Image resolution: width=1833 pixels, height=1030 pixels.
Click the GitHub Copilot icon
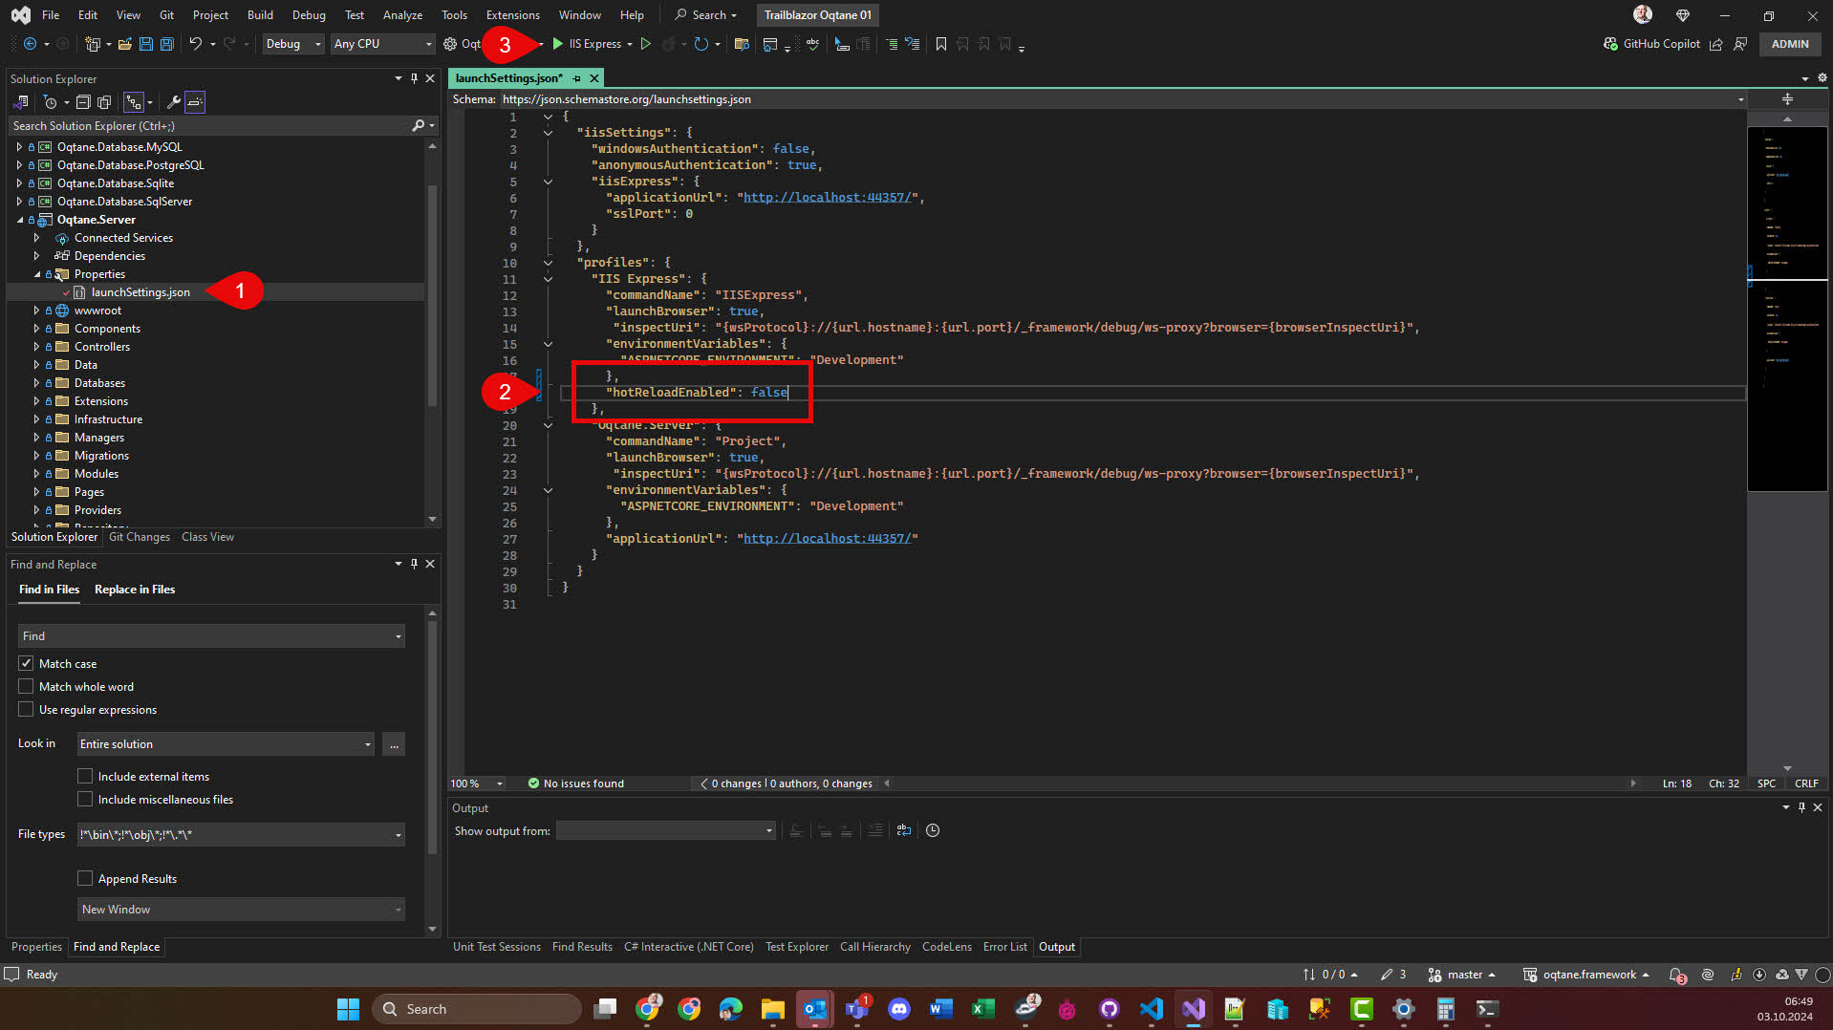point(1610,44)
